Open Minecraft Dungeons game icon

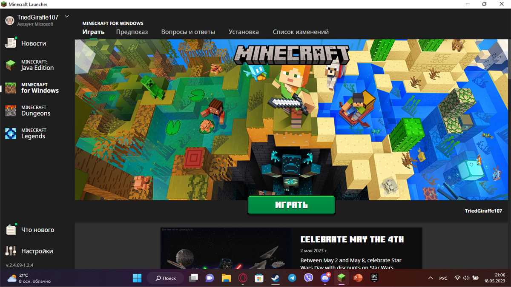point(10,111)
